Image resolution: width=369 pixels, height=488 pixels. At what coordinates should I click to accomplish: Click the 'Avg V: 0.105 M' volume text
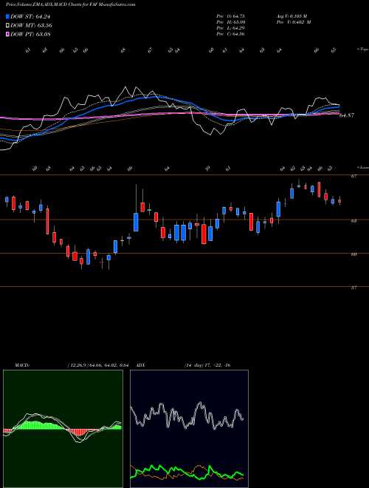(293, 16)
